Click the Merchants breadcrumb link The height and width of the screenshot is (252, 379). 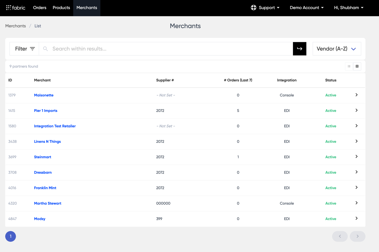coord(16,26)
